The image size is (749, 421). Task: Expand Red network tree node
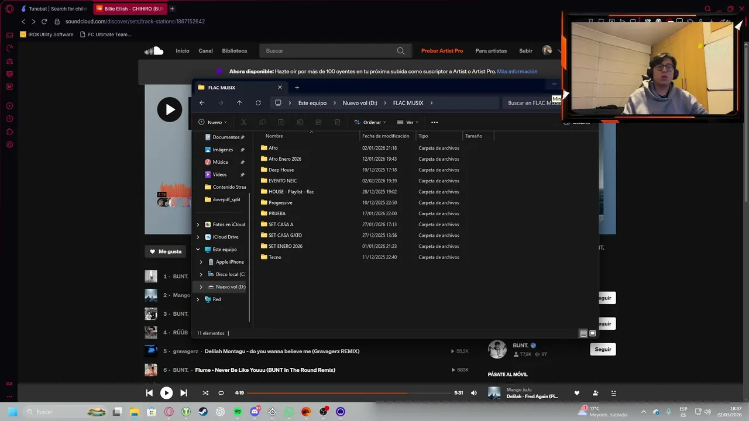point(198,299)
